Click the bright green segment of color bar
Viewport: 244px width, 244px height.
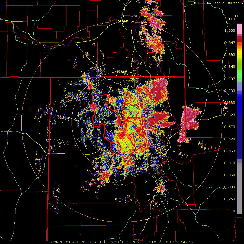point(239,74)
